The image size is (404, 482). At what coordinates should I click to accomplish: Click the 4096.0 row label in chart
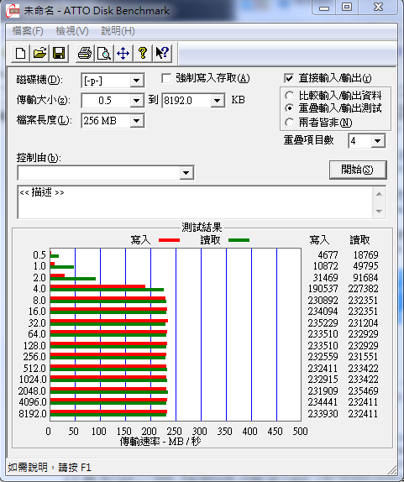33,402
